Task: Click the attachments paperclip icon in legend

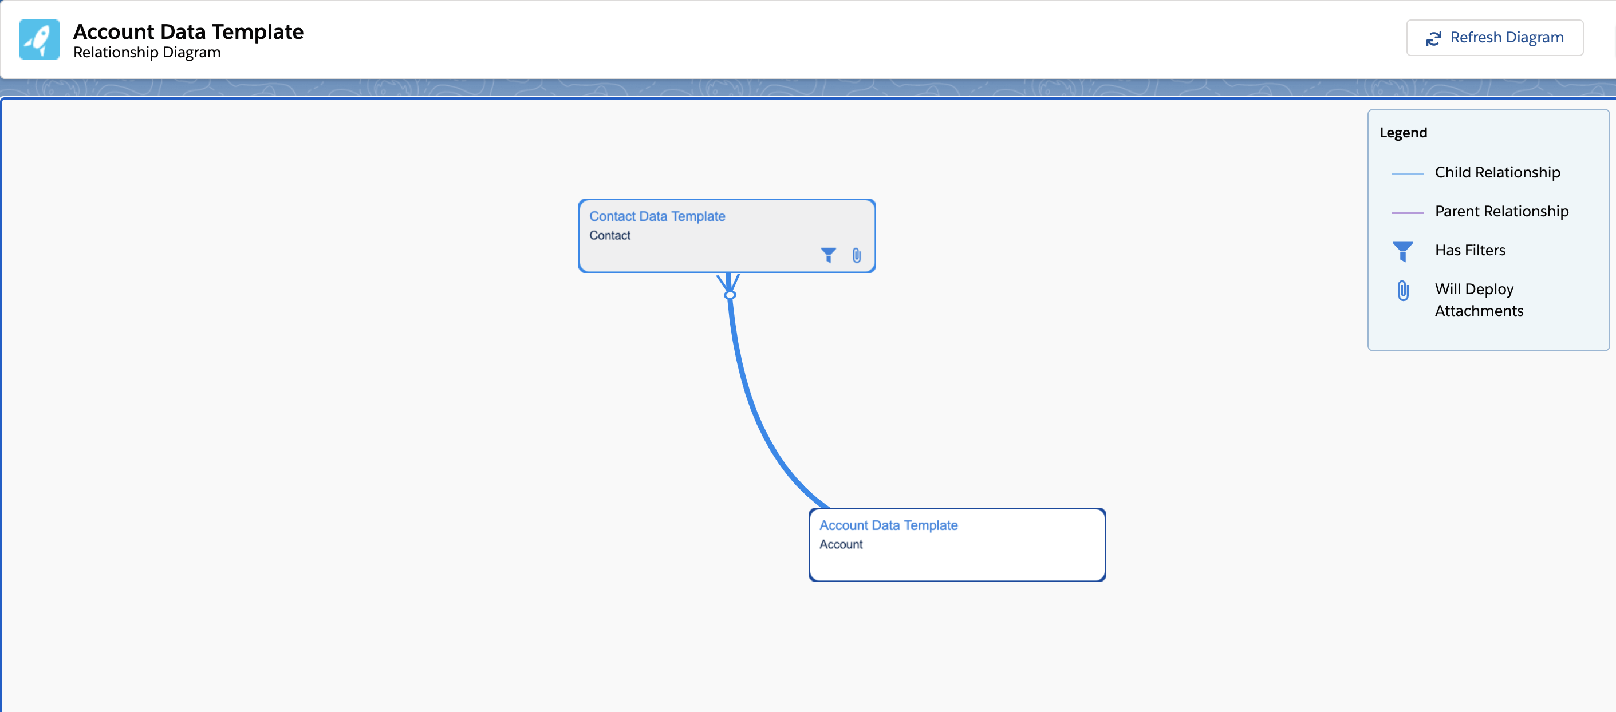Action: pyautogui.click(x=1404, y=290)
